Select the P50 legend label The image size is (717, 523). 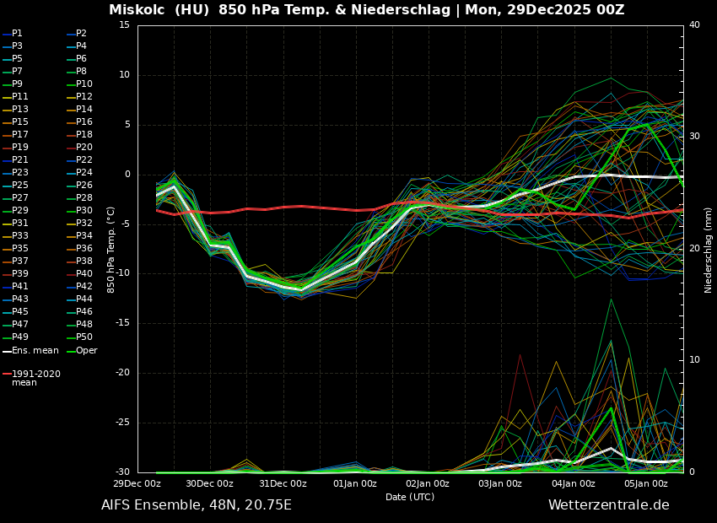coord(84,337)
